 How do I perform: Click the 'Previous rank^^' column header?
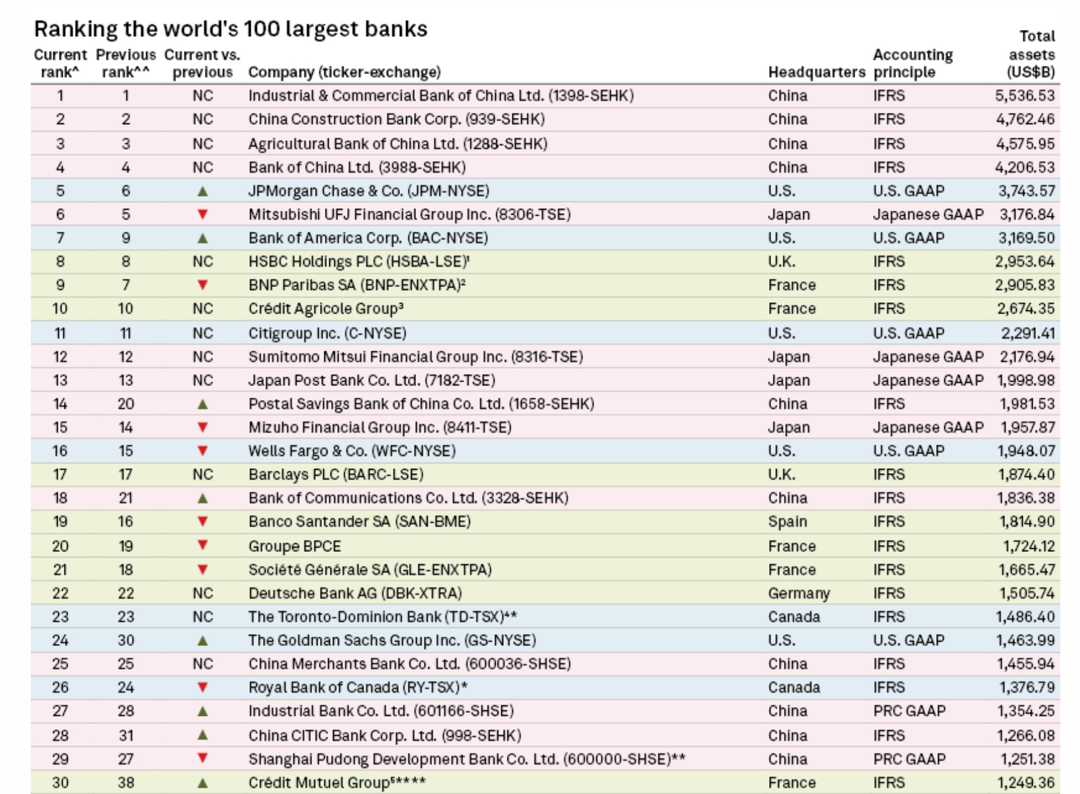(126, 63)
